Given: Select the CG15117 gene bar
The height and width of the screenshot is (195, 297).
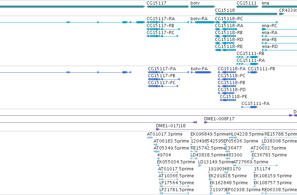Looking at the screenshot, I should coord(168,7).
